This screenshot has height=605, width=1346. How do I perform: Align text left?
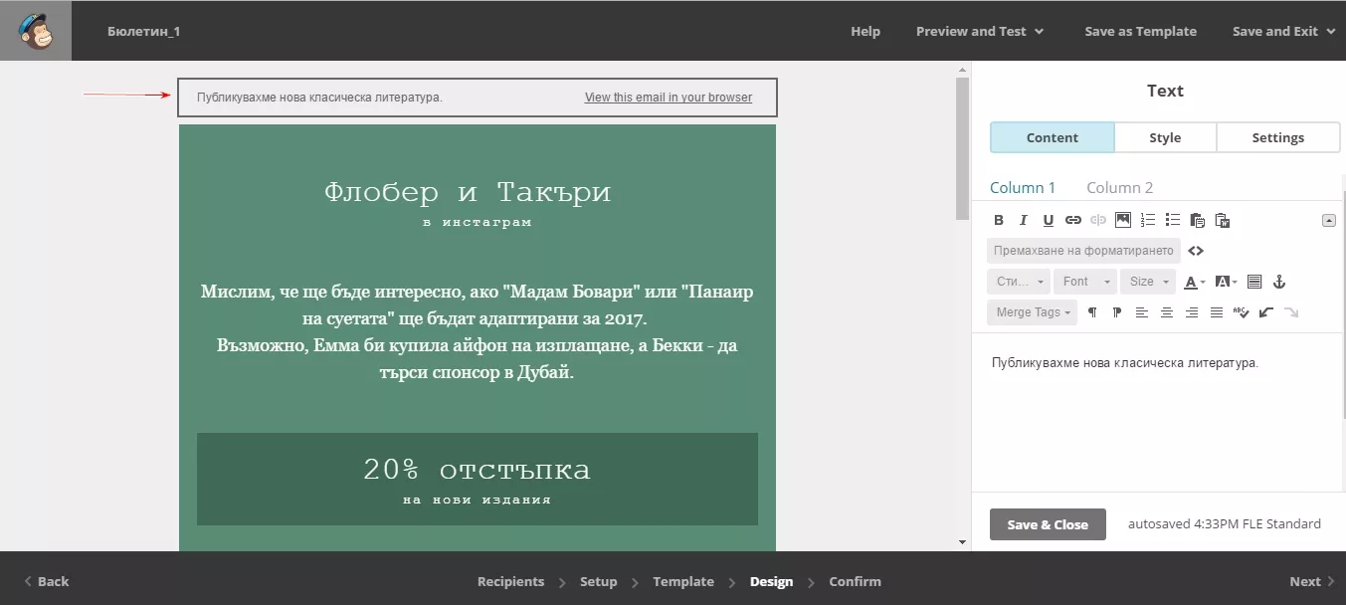coord(1141,312)
